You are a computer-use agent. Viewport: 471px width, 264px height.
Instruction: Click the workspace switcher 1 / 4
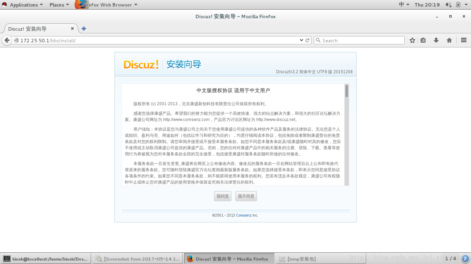(x=451, y=258)
